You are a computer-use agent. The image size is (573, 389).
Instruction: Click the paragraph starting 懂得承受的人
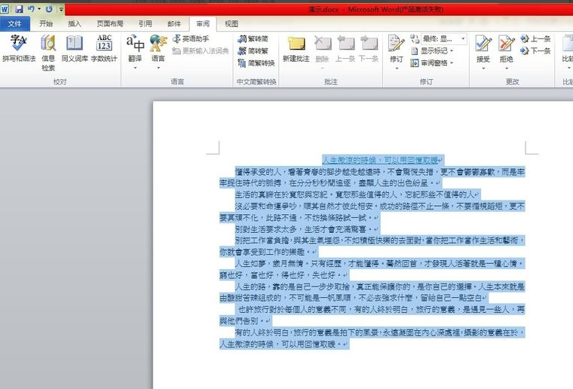tap(372, 177)
